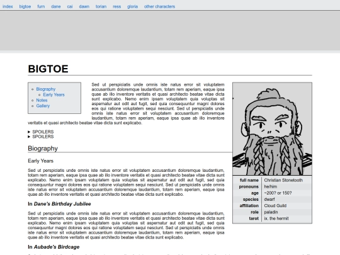The width and height of the screenshot is (340, 255).
Task: Select the he/him pronouns value
Action: pyautogui.click(x=270, y=187)
